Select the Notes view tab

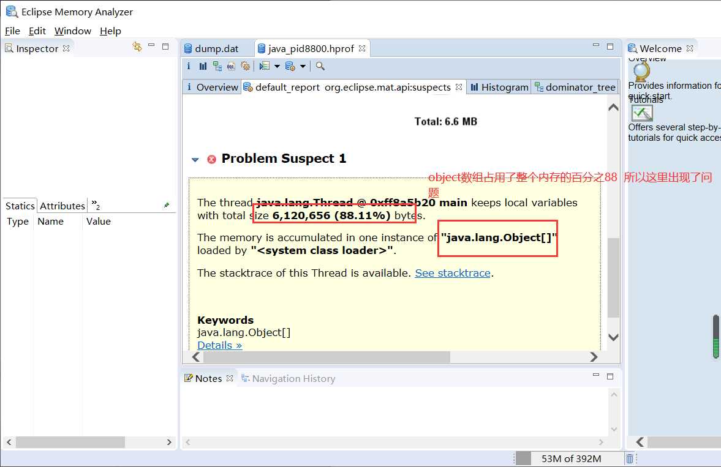pos(209,378)
